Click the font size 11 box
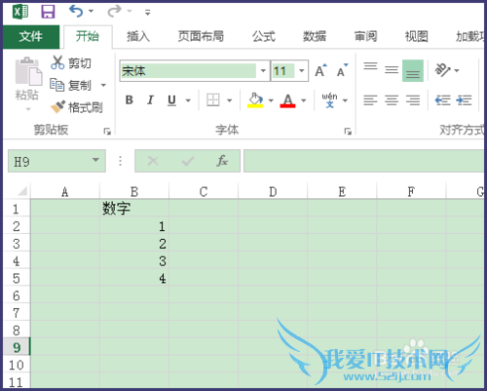487x391 pixels. (x=283, y=70)
